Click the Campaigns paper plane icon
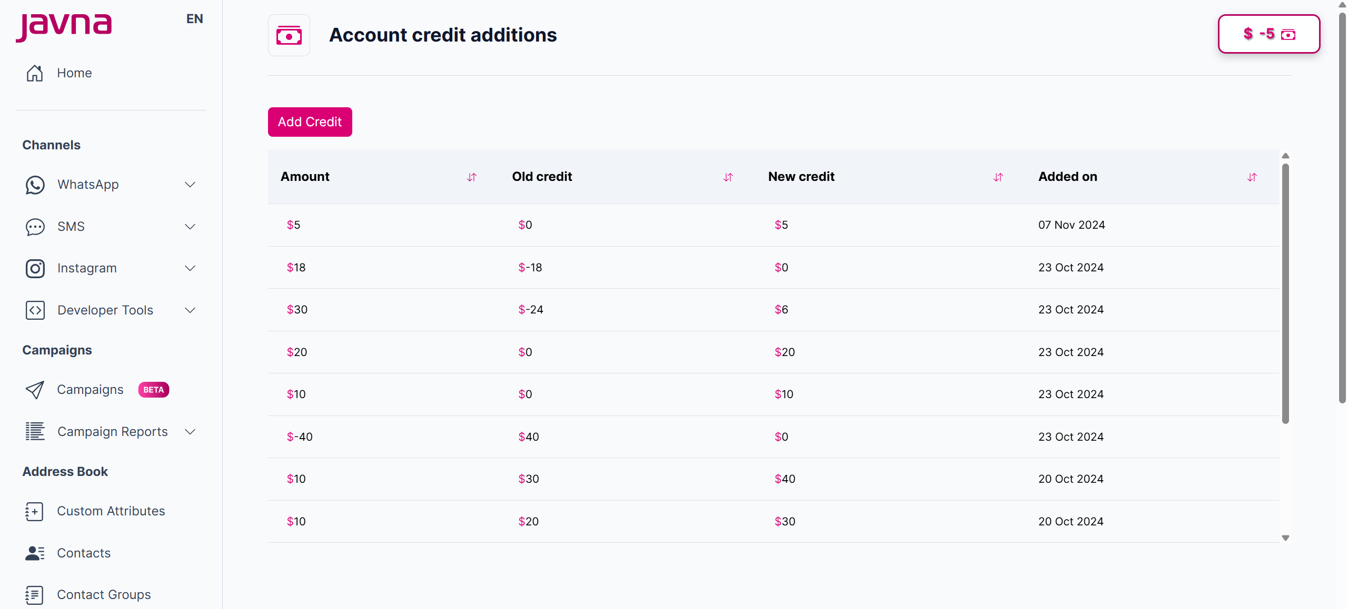 [35, 390]
